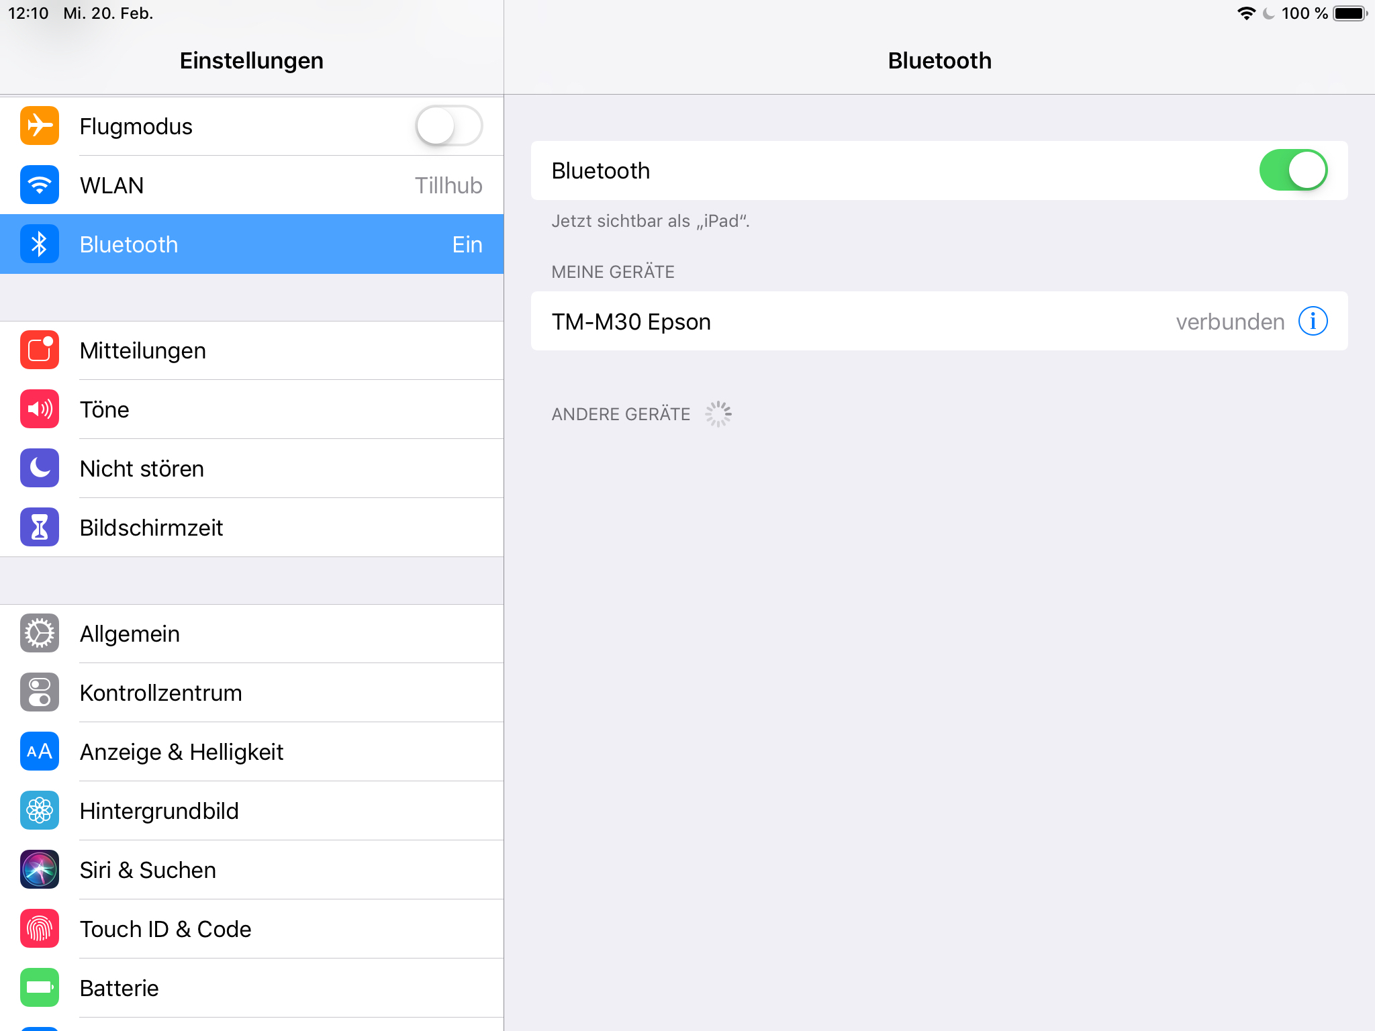Open Bildschirmzeit via the hourglass icon

tap(40, 527)
